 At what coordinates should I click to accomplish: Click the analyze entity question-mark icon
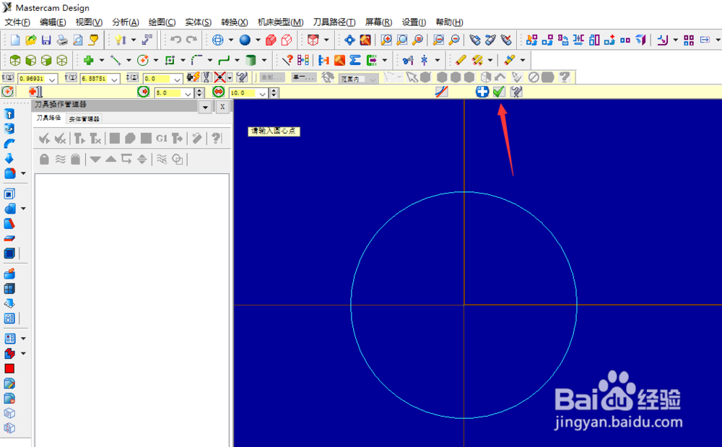coord(287,61)
